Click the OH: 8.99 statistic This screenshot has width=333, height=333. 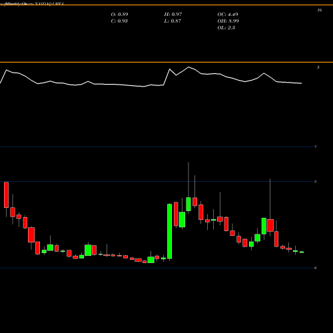tap(228, 21)
